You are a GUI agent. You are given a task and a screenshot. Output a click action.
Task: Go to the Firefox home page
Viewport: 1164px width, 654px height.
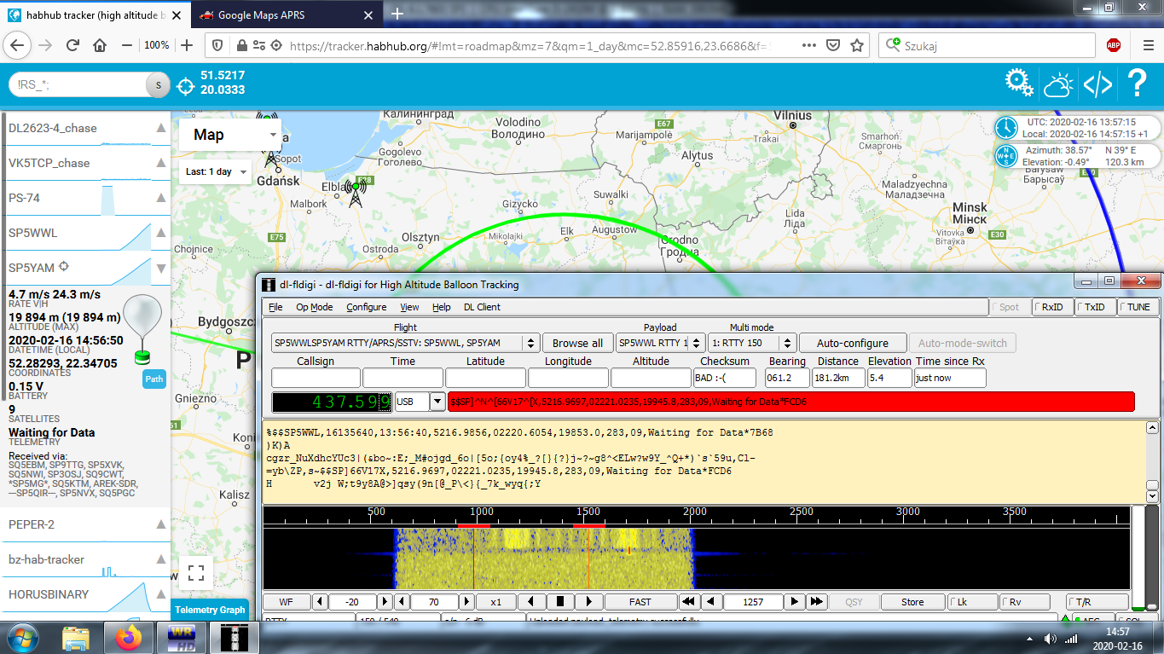[100, 45]
